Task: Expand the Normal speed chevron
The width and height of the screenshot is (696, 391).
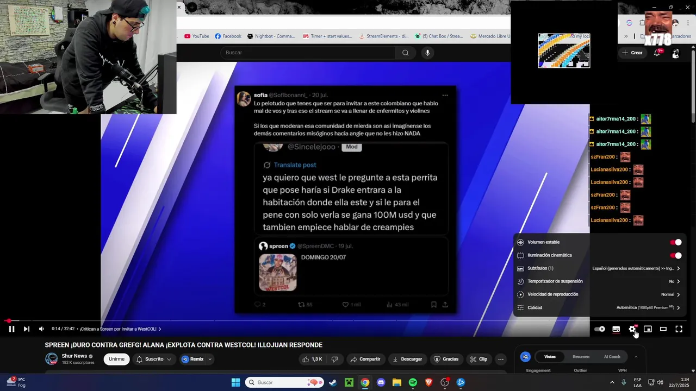Action: pyautogui.click(x=678, y=294)
